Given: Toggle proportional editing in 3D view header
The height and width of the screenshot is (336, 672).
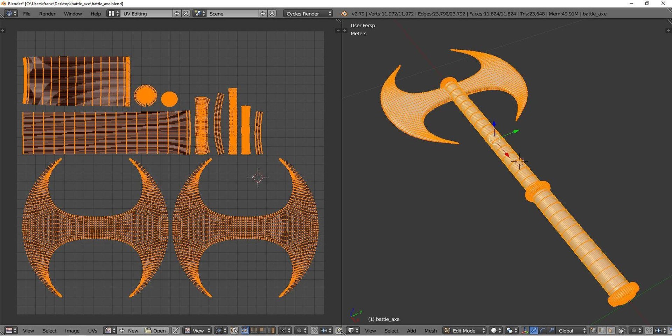Looking at the screenshot, I should (x=636, y=330).
